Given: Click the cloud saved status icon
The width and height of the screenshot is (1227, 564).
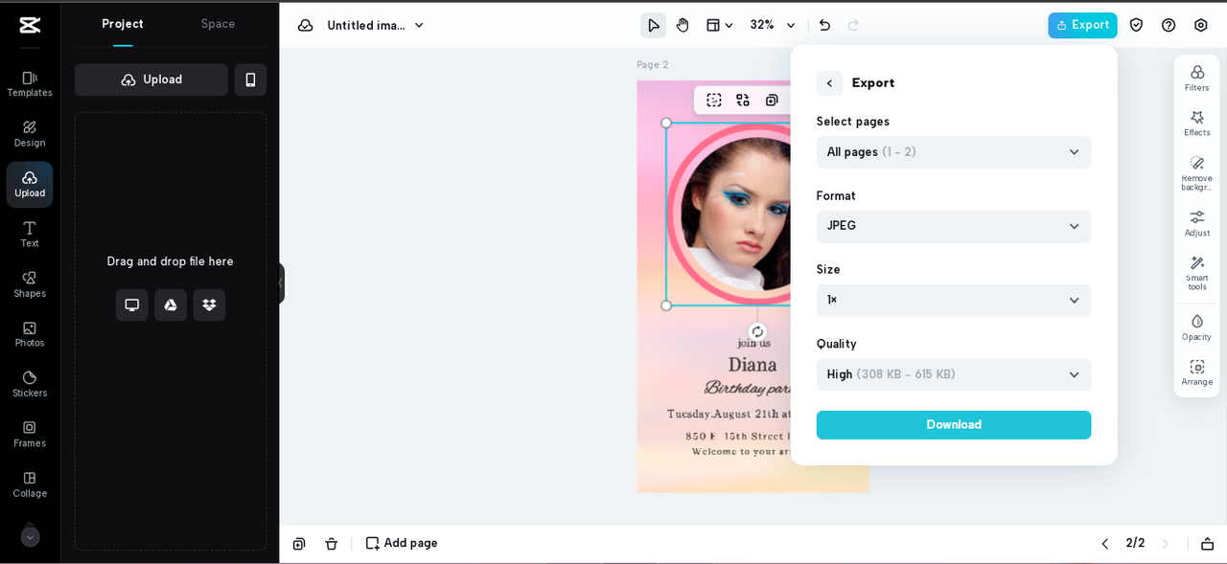Looking at the screenshot, I should pos(305,25).
